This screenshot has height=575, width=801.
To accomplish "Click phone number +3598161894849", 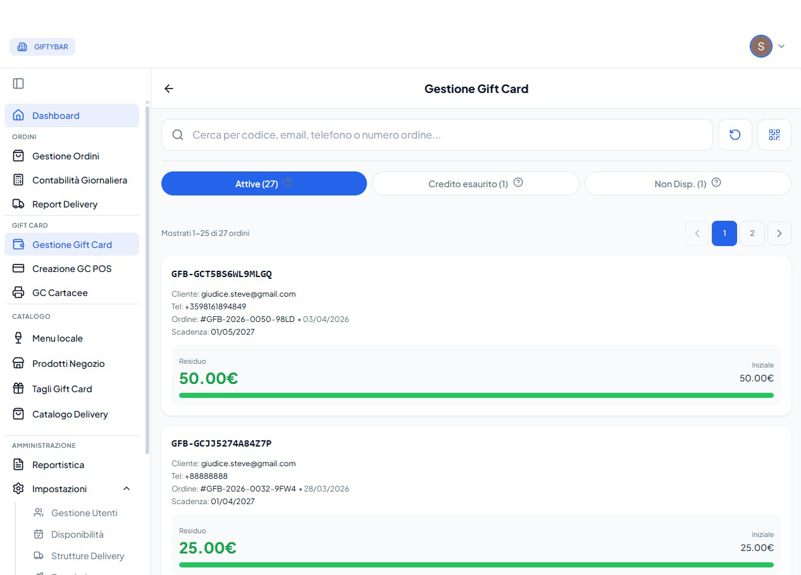I will click(x=215, y=307).
